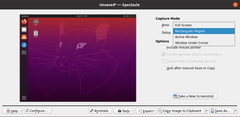Image resolution: width=240 pixels, height=117 pixels.
Task: Expand arrow next to Save As
Action: coord(236,111)
